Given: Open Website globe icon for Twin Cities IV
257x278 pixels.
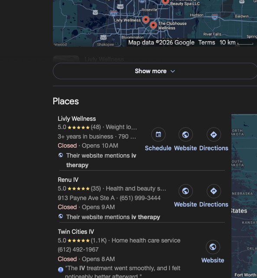Looking at the screenshot, I should [213, 247].
